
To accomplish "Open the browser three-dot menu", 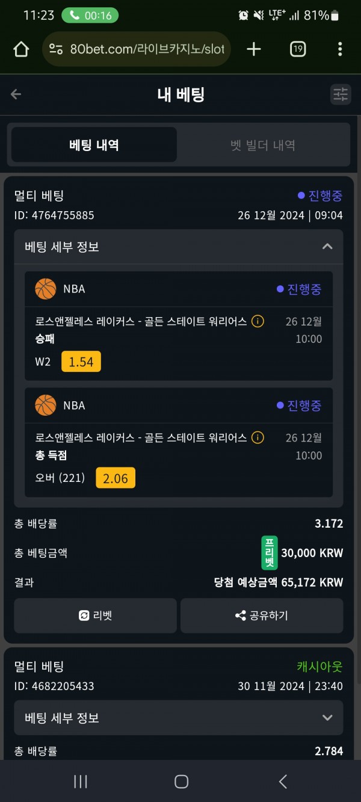I will (x=340, y=49).
